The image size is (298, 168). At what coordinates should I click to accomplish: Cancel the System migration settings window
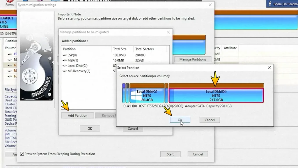tap(198, 154)
